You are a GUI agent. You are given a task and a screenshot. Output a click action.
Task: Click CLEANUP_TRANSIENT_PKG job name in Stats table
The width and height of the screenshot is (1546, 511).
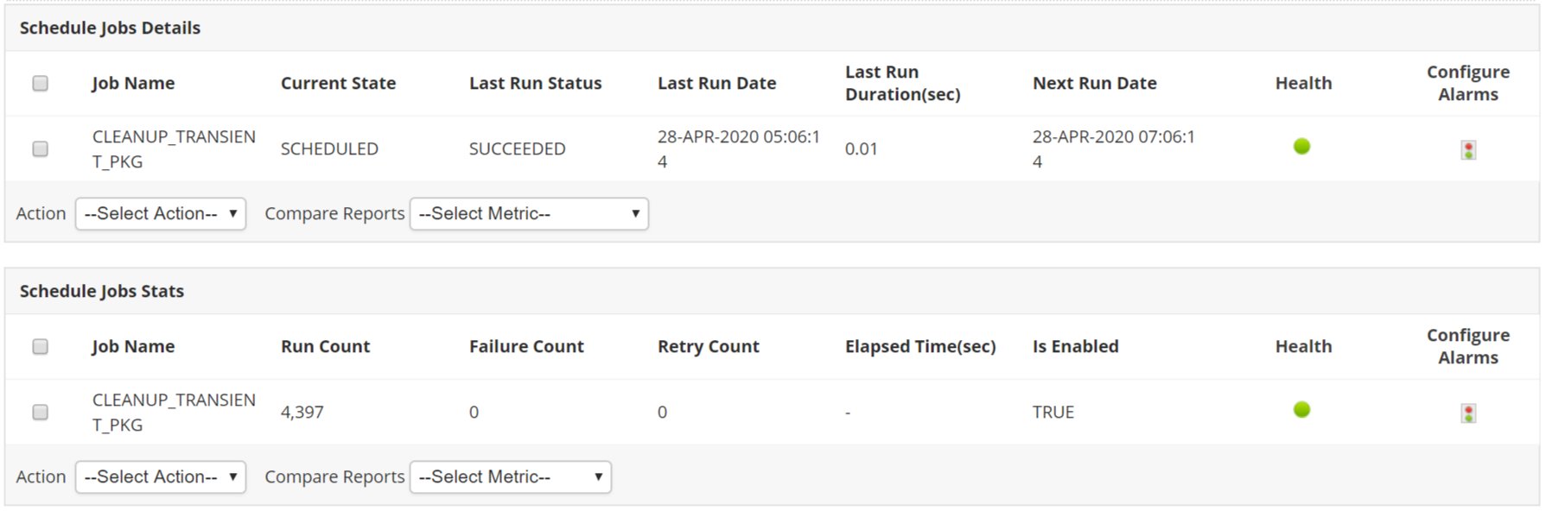click(174, 413)
